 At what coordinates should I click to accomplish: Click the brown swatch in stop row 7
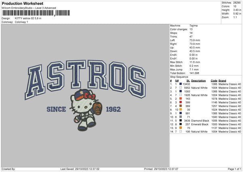(x=181, y=106)
